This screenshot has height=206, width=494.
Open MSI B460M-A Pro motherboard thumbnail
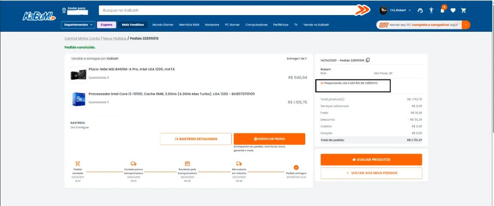click(79, 75)
